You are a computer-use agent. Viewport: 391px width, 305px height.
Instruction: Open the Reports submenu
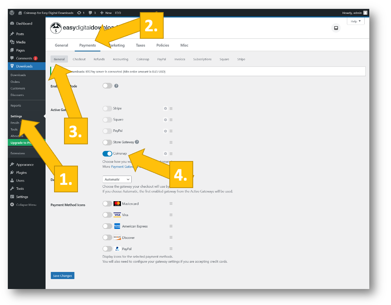[16, 106]
